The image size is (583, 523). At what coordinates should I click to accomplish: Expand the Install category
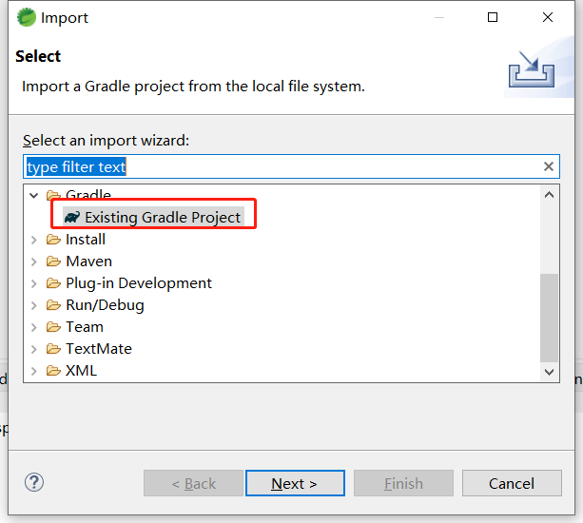pyautogui.click(x=34, y=240)
